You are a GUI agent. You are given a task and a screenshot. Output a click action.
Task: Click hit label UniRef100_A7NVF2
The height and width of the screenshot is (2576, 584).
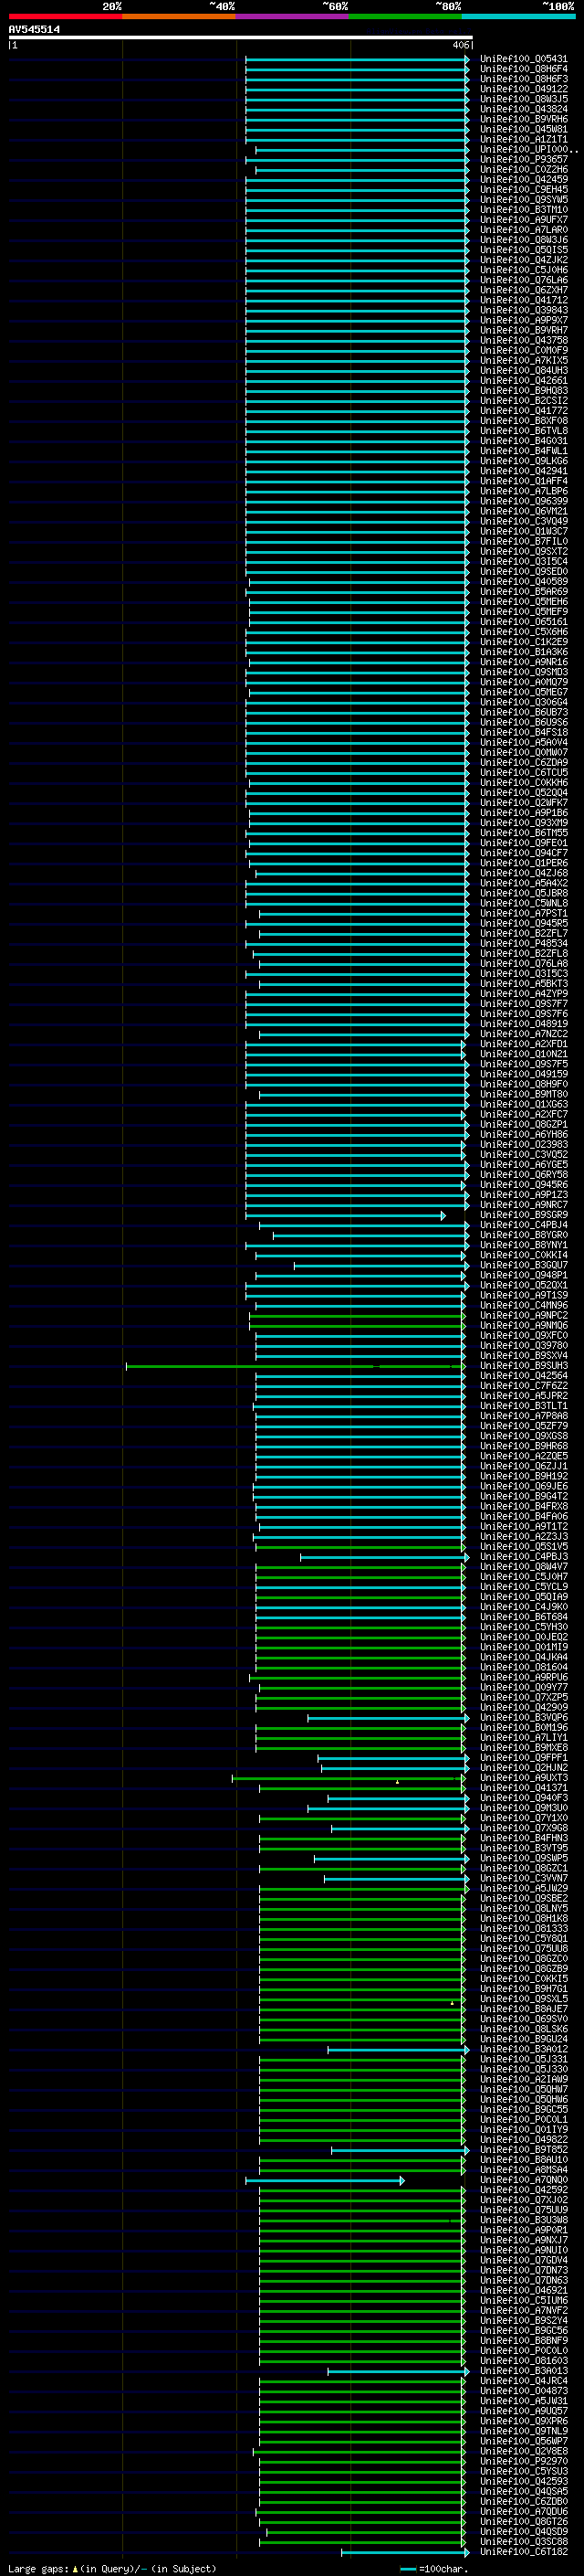(x=523, y=2311)
